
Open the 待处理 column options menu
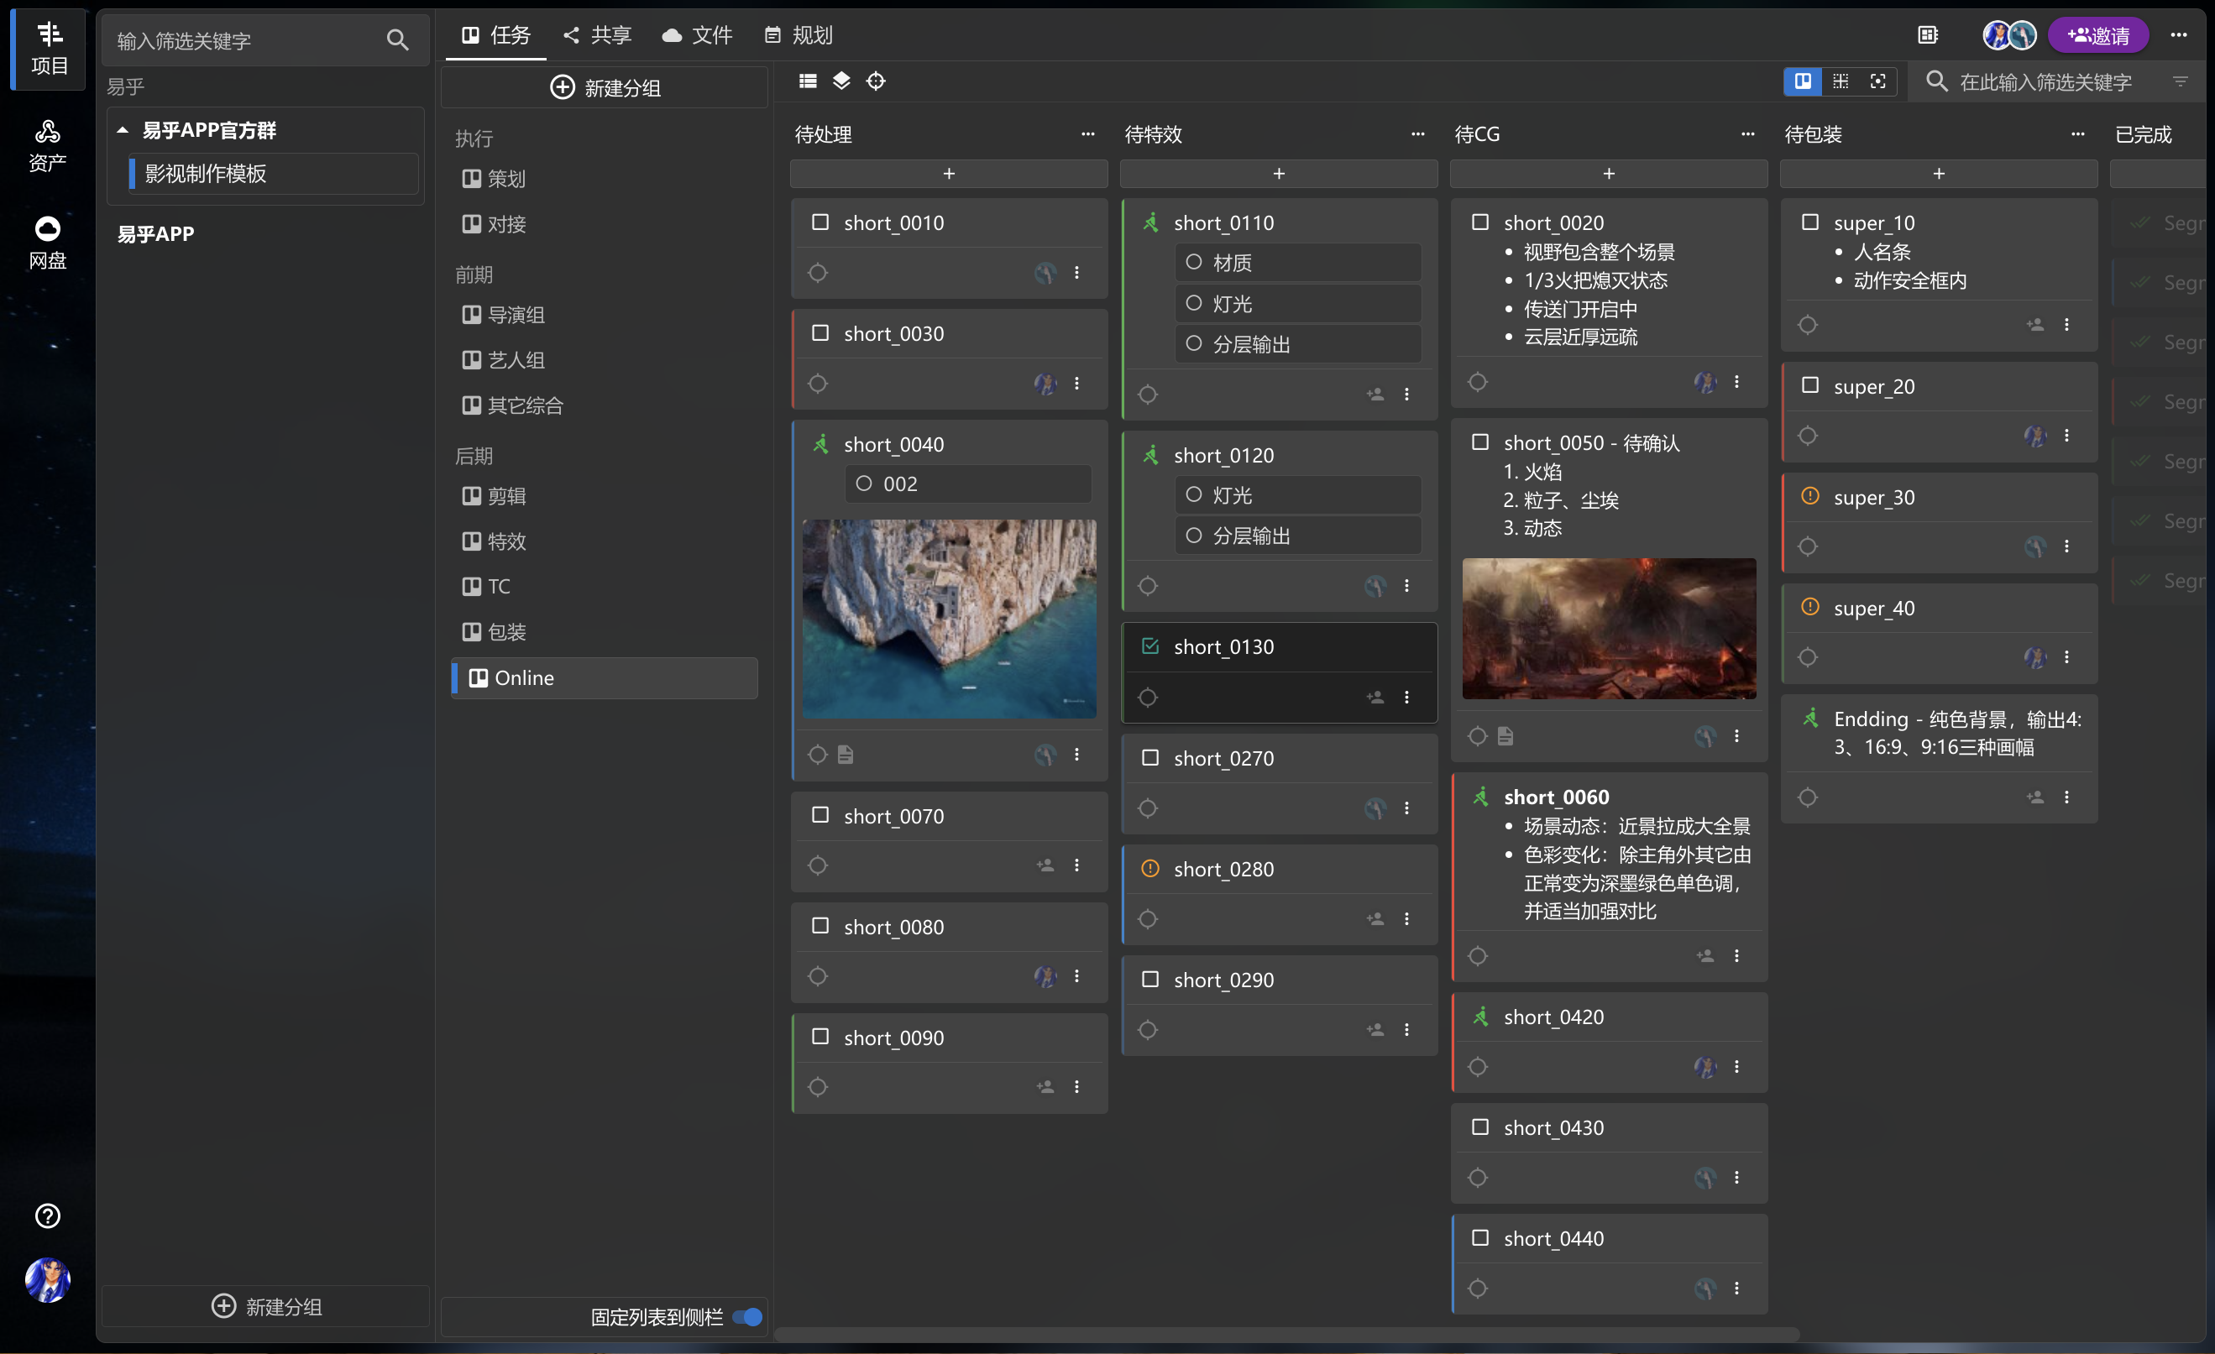[1087, 133]
